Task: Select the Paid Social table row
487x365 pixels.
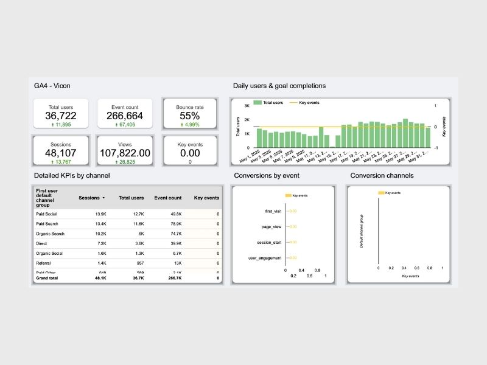Action: tap(128, 214)
